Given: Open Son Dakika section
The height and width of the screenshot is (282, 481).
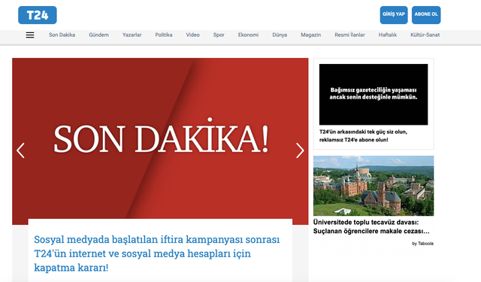Looking at the screenshot, I should point(62,35).
